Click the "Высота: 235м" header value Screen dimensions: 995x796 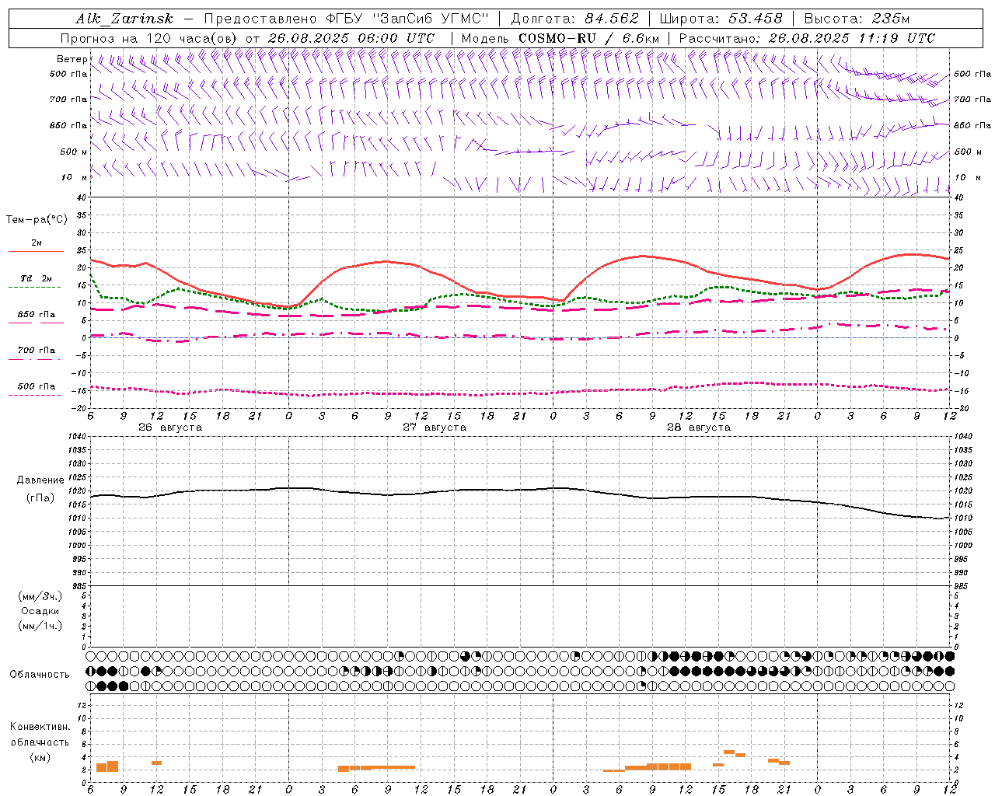[x=857, y=19]
